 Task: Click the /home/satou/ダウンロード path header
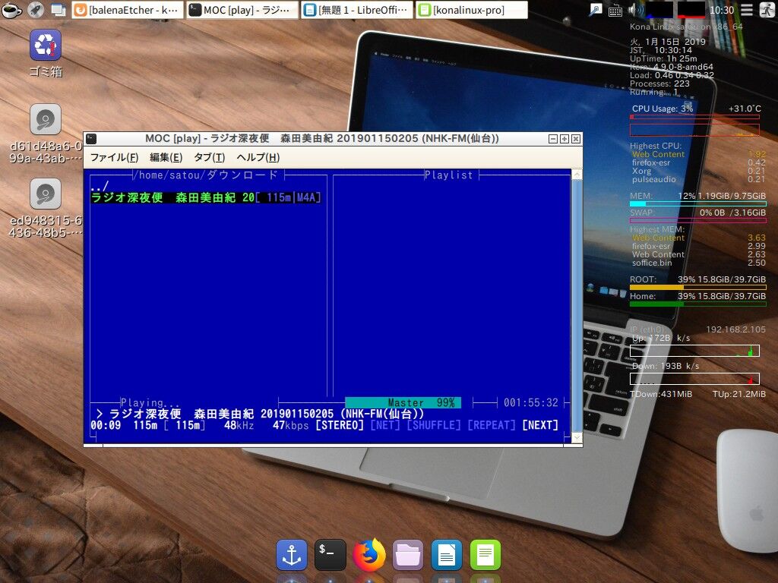(x=207, y=175)
